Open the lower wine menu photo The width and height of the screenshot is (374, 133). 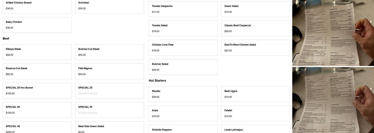[333, 100]
